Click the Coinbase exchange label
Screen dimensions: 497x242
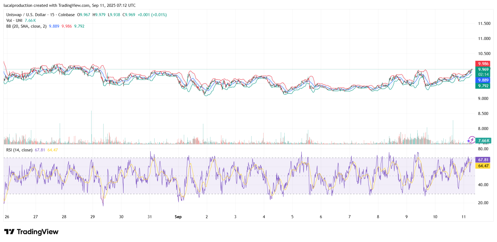pyautogui.click(x=66, y=15)
